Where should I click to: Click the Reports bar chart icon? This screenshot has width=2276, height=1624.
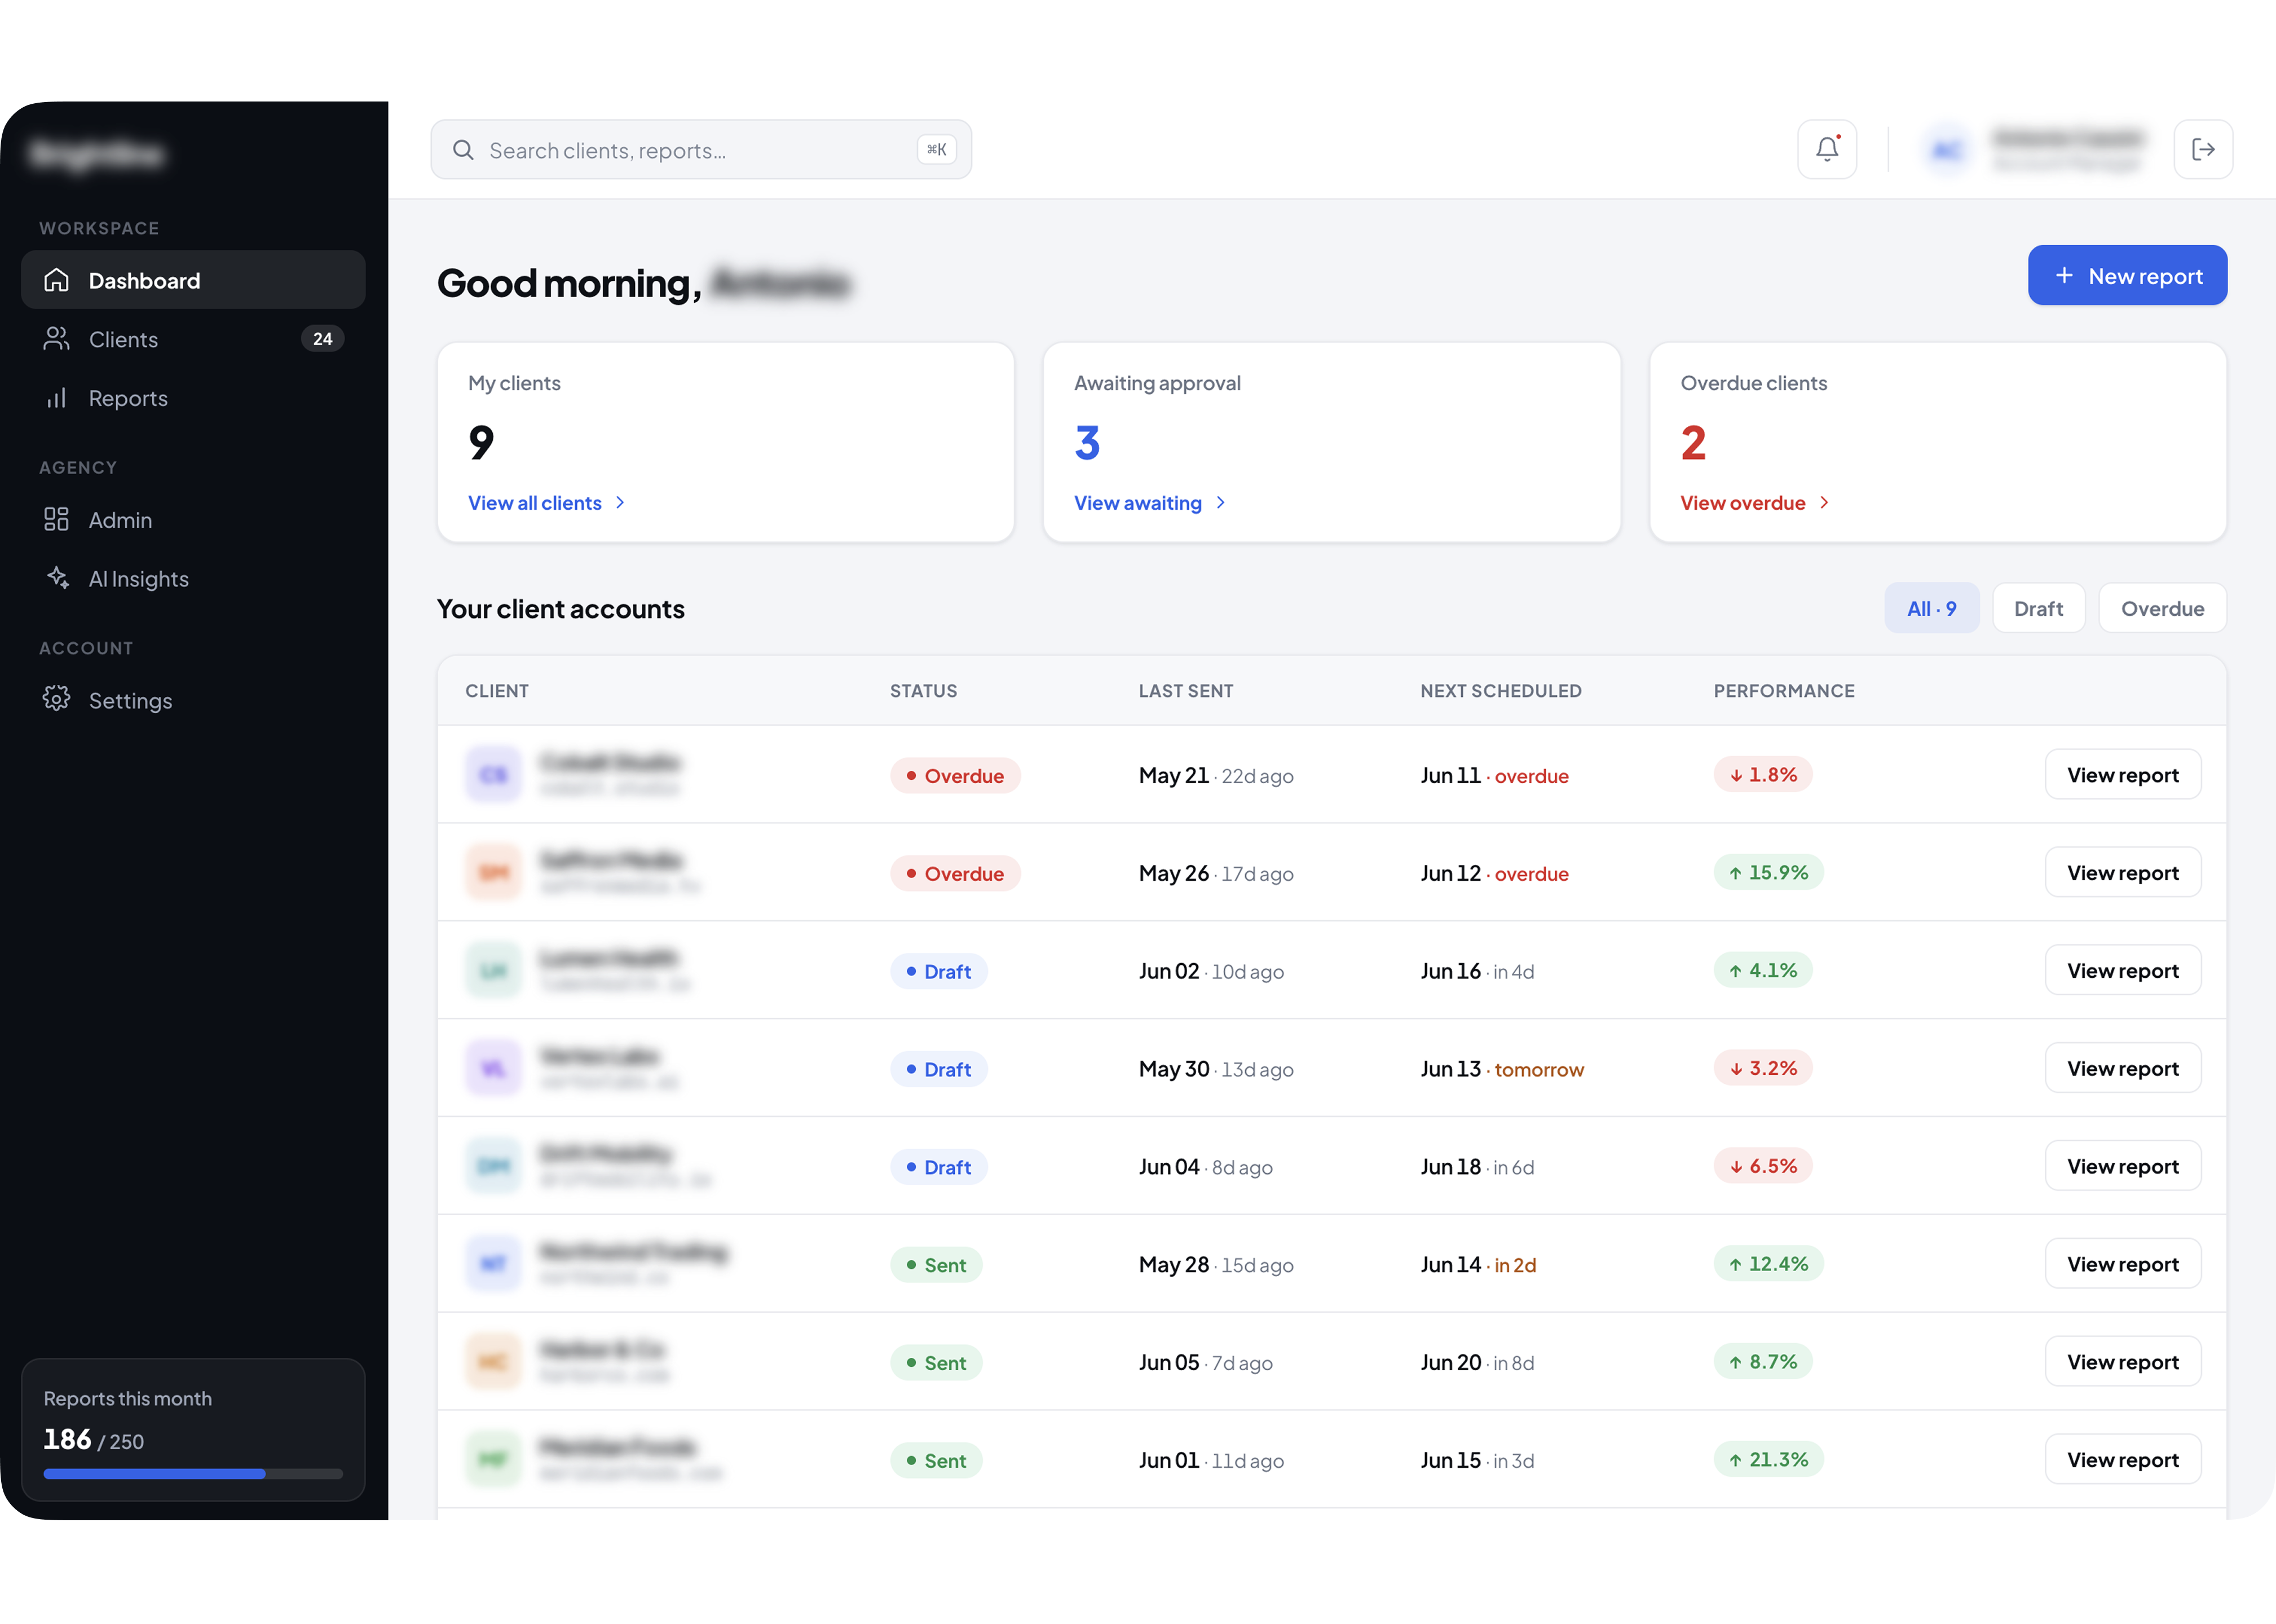(x=57, y=398)
